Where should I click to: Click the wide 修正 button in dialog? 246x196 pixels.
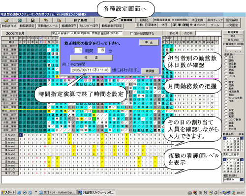[x=91, y=58]
